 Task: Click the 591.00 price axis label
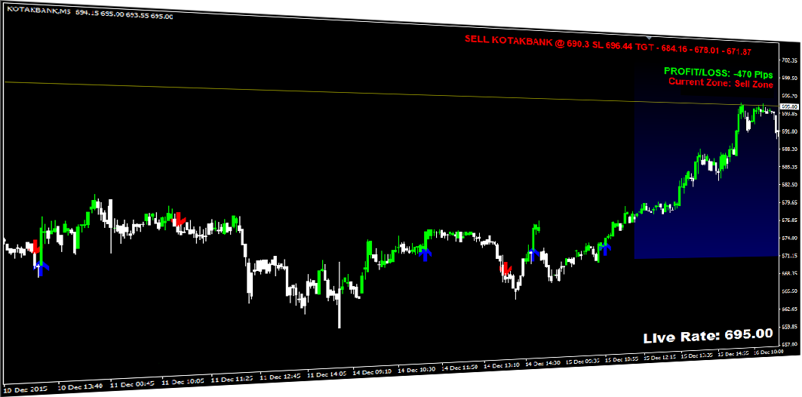tap(790, 131)
